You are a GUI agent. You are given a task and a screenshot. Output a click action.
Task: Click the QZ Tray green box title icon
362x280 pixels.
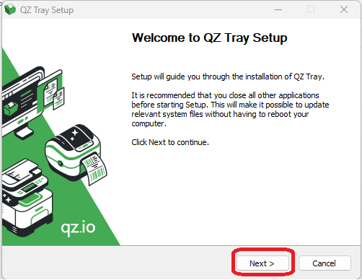[10, 9]
